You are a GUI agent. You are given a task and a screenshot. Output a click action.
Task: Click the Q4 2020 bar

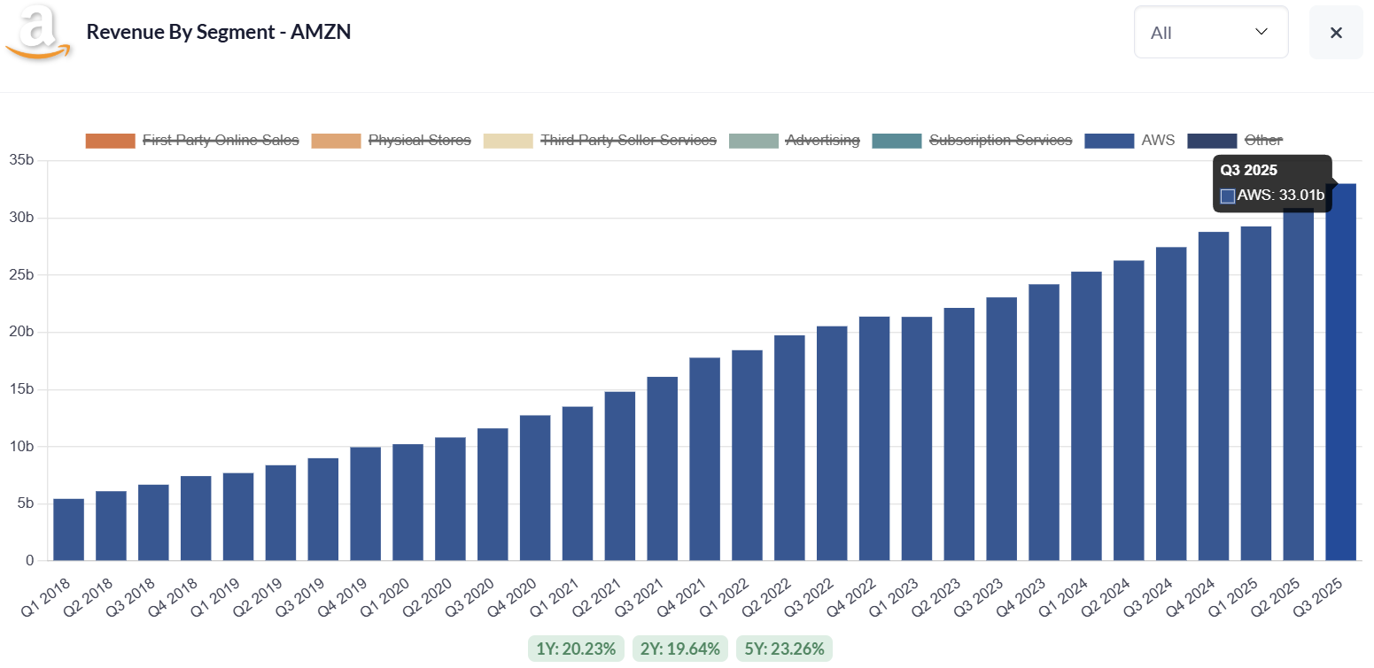(535, 488)
